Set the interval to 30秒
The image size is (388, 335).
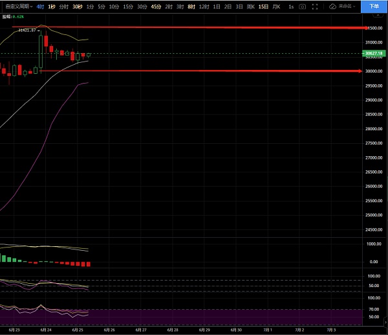click(x=77, y=6)
